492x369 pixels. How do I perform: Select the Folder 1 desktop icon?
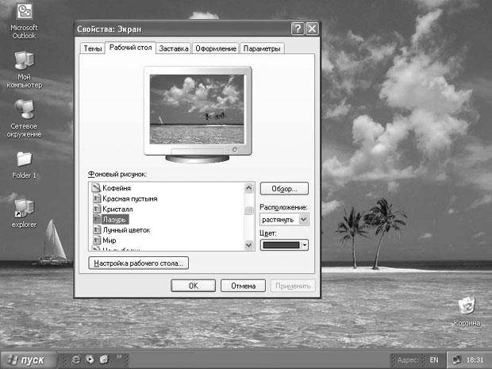click(x=25, y=160)
